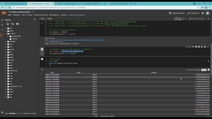The image size is (212, 119).
Task: Add a new text cell with + Текст
Action: tap(49, 19)
